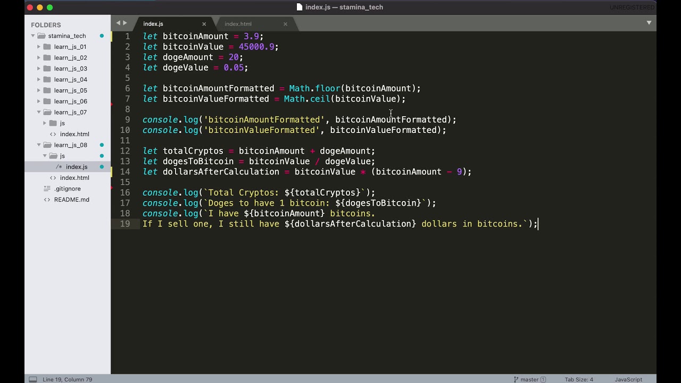Click Line 19, Column 79 status text
Screen dimensions: 681x383
(67, 379)
